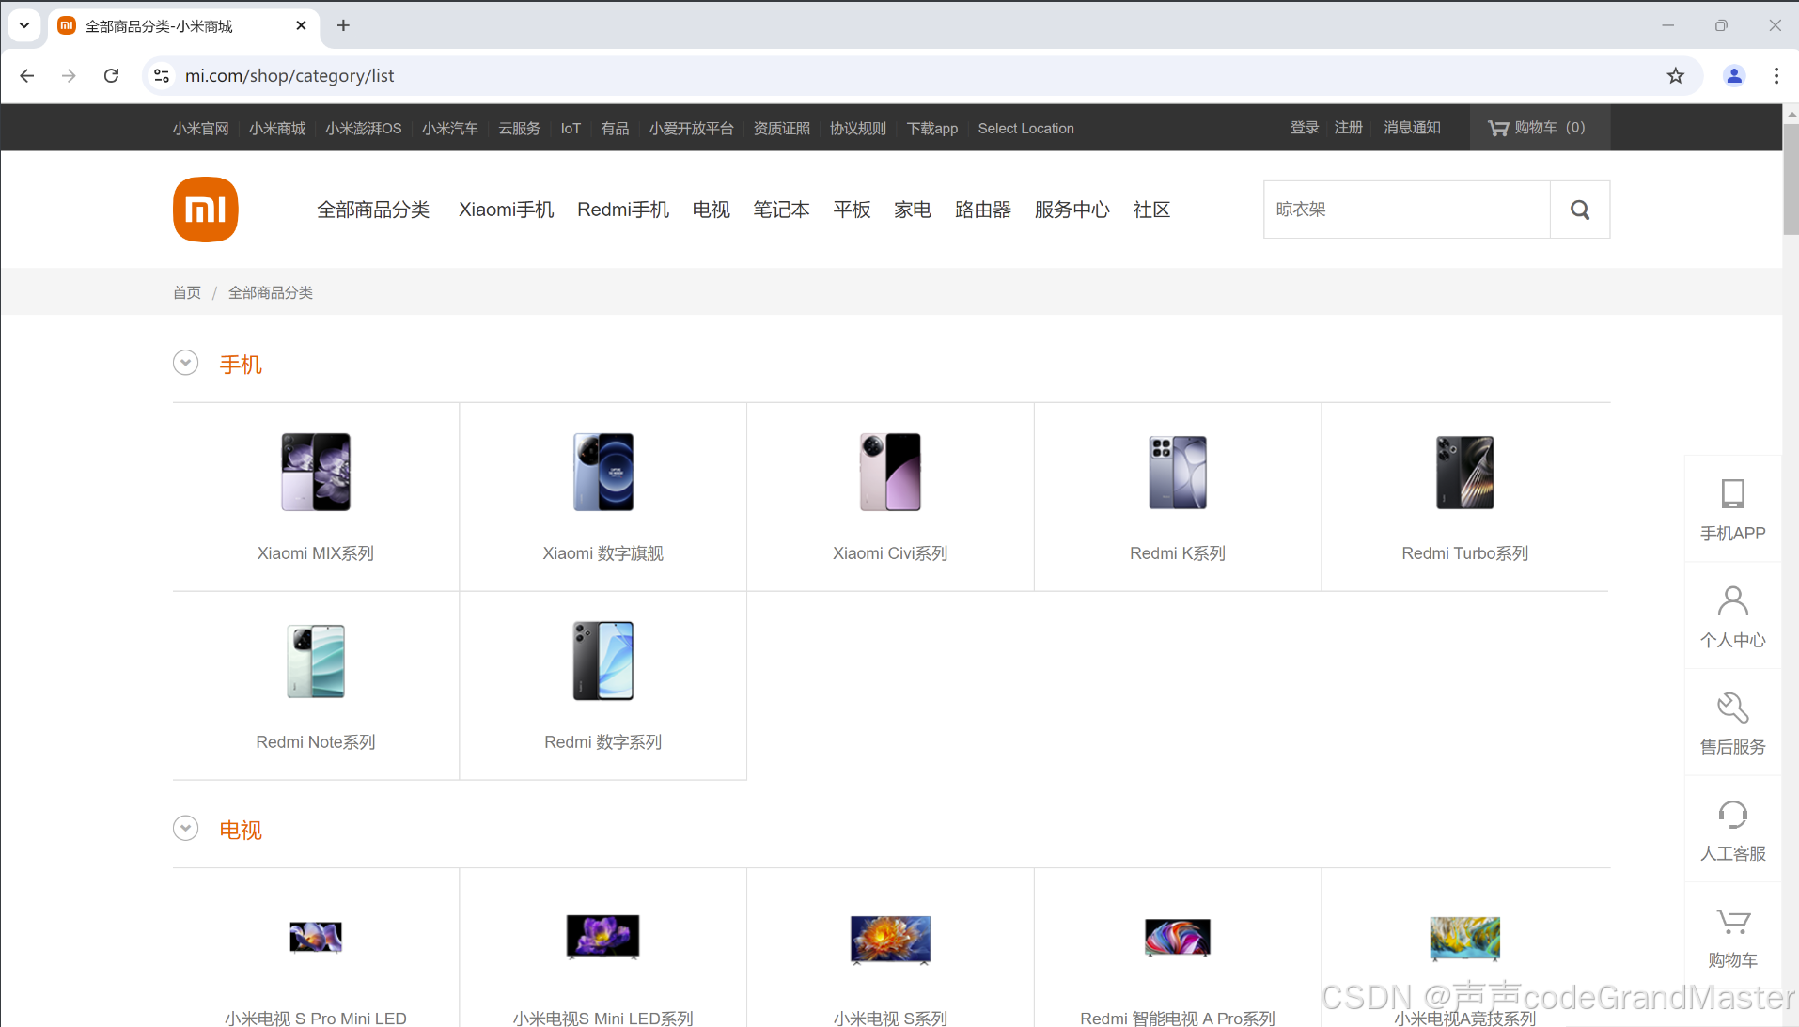Open 小米电视 S系列 thumbnail
Screen dimensions: 1799x1027
click(890, 940)
